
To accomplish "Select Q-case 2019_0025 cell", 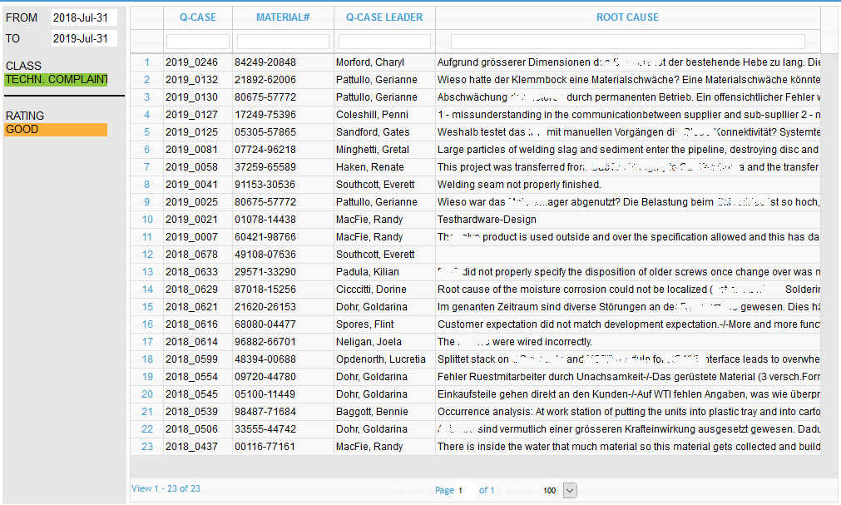I will [198, 202].
